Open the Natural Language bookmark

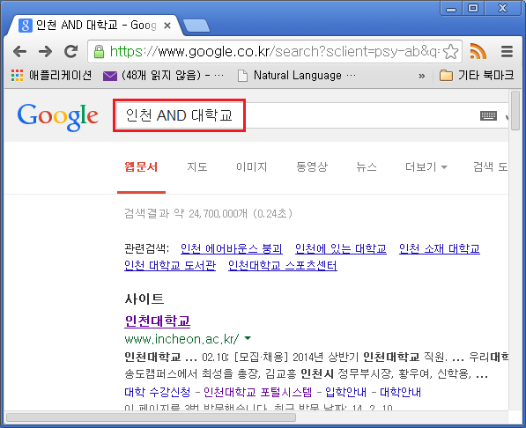tap(297, 75)
